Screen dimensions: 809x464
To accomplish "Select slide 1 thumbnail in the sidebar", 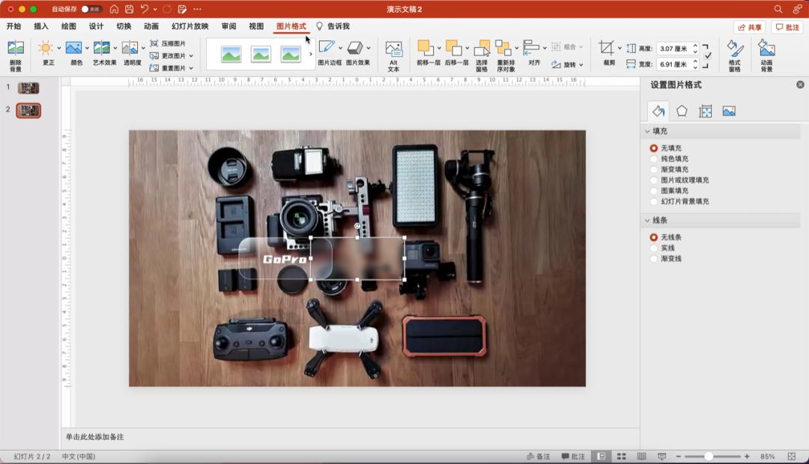I will (28, 88).
